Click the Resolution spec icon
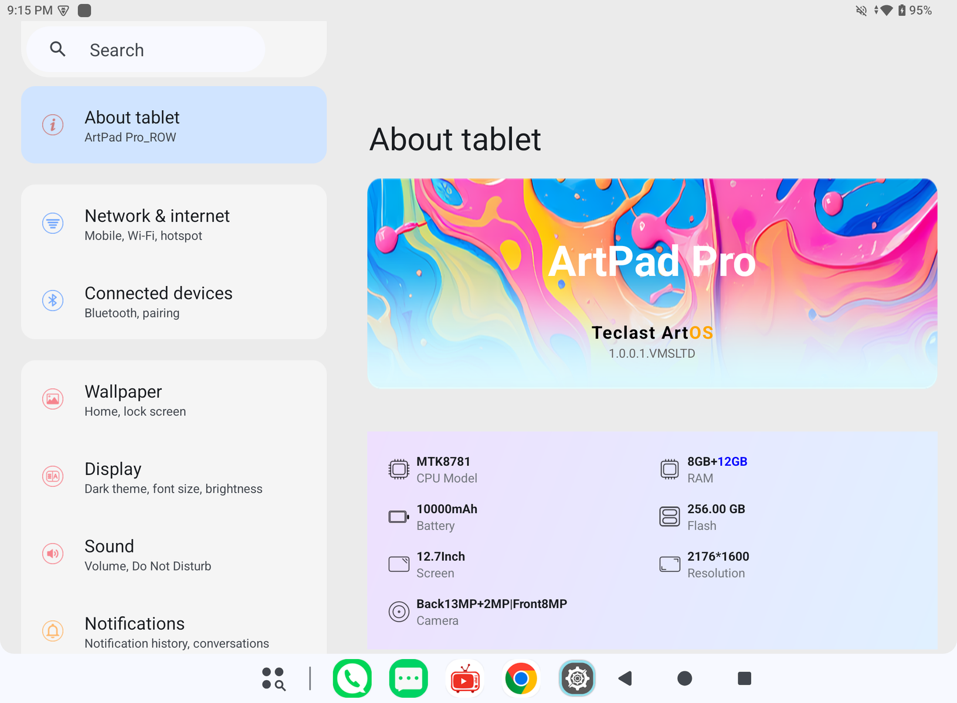Screen dimensions: 957x703 click(670, 564)
